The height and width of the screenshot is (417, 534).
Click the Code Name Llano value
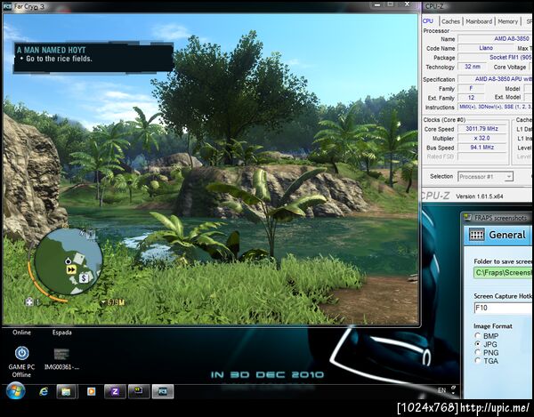pos(486,48)
